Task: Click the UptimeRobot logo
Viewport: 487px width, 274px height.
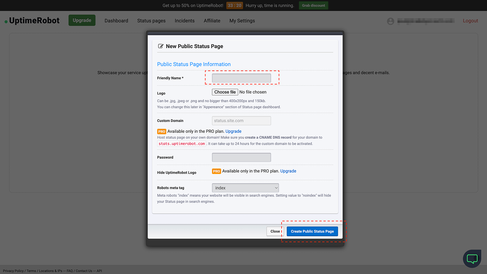Action: pyautogui.click(x=32, y=21)
